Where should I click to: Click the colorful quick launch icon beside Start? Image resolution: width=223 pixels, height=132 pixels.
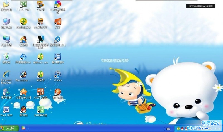(x=23, y=128)
